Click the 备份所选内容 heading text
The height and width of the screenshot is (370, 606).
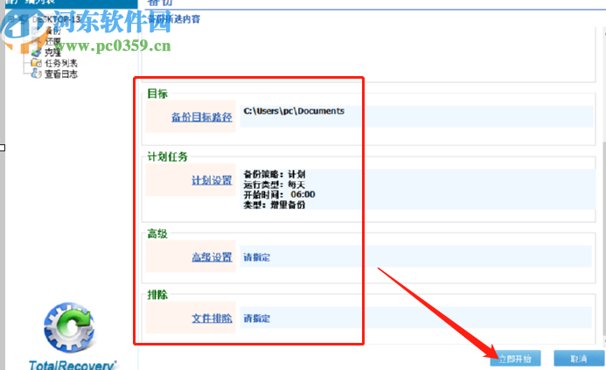tap(174, 19)
